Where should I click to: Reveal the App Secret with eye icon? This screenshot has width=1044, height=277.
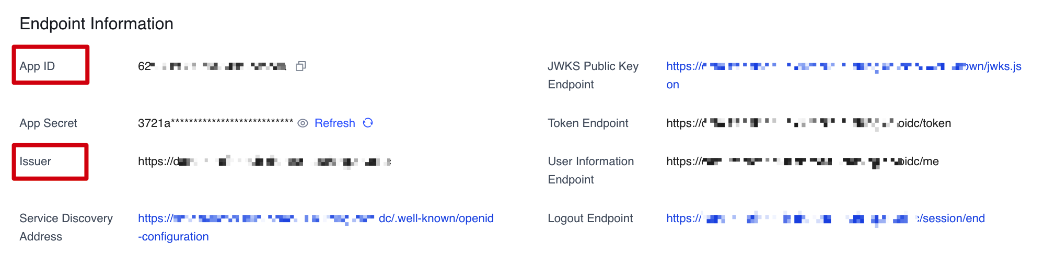[x=303, y=123]
